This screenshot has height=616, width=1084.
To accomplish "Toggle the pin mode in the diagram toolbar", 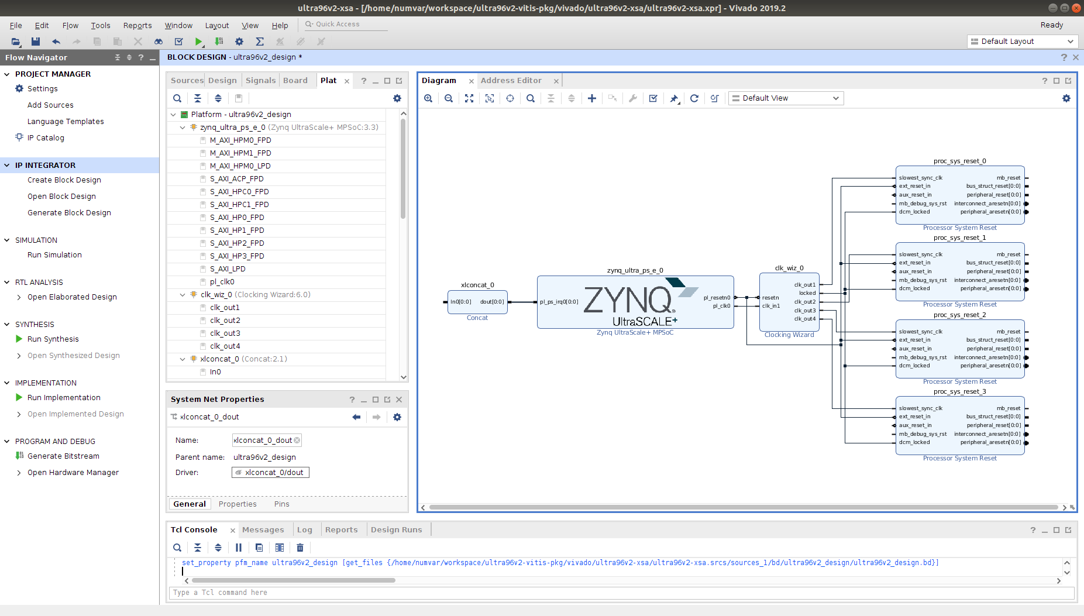I will point(674,98).
